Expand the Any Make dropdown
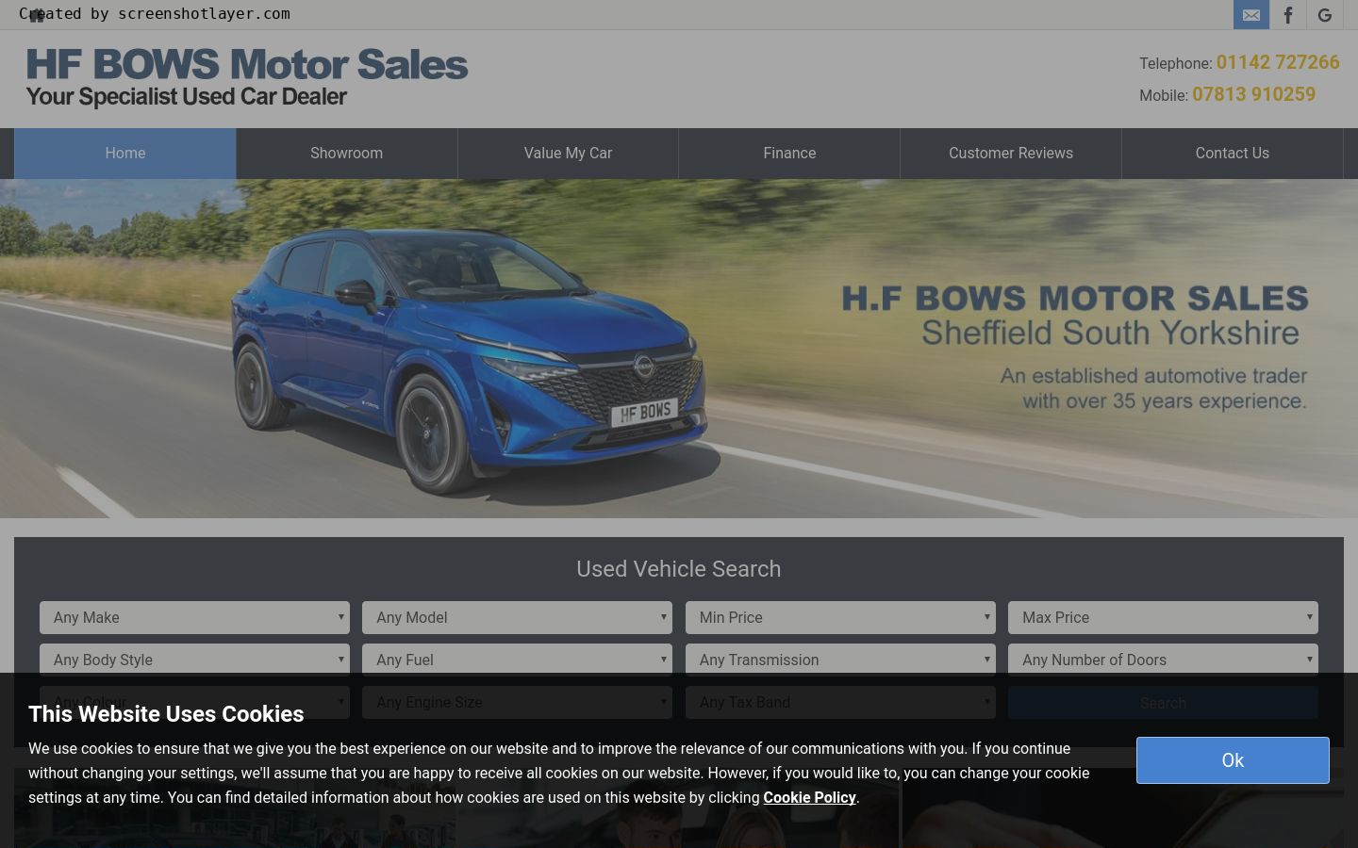 [x=194, y=618]
